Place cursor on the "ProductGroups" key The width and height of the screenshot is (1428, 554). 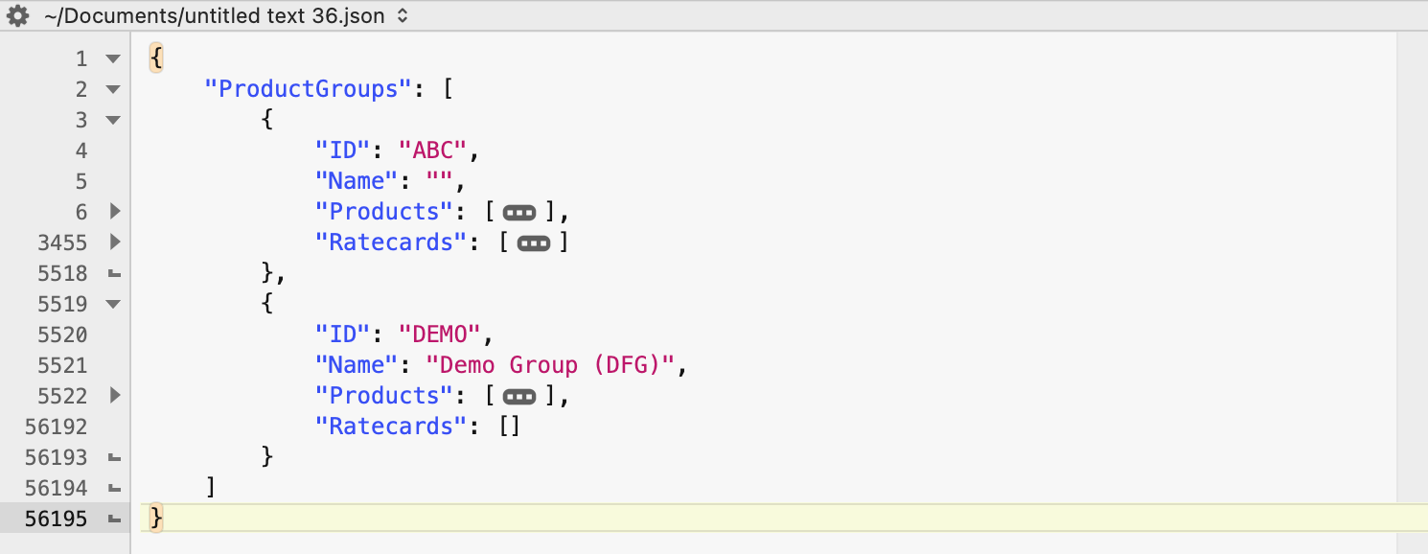point(308,89)
